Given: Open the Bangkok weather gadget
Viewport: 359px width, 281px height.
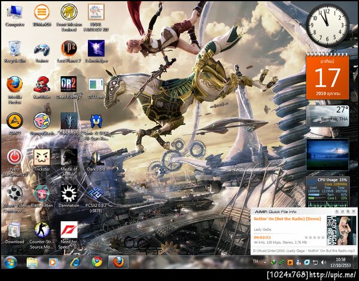Looking at the screenshot, I should (x=327, y=116).
